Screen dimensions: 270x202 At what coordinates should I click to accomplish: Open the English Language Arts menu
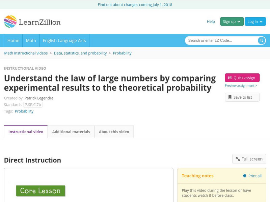64,40
